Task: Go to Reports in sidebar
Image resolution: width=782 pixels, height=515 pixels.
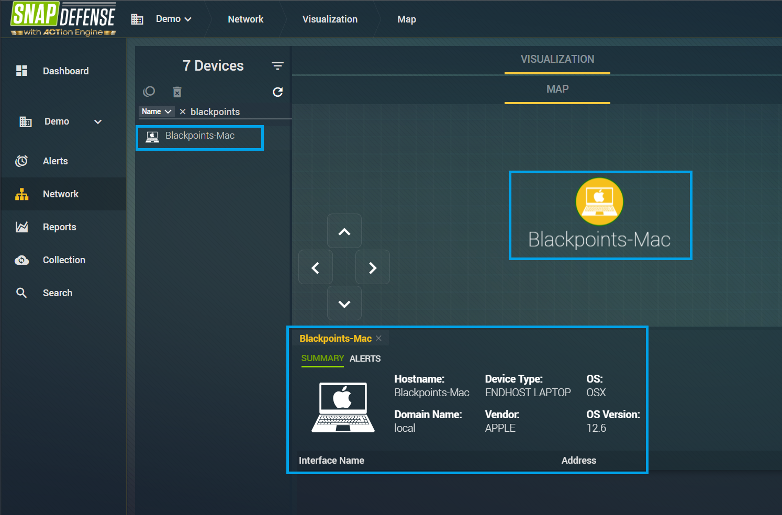Action: (x=59, y=227)
